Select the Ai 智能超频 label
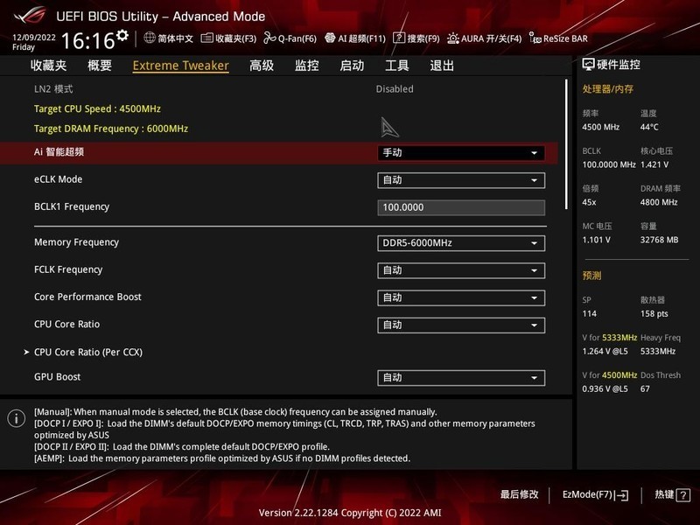Screen dimensions: 700x525 tap(59, 151)
